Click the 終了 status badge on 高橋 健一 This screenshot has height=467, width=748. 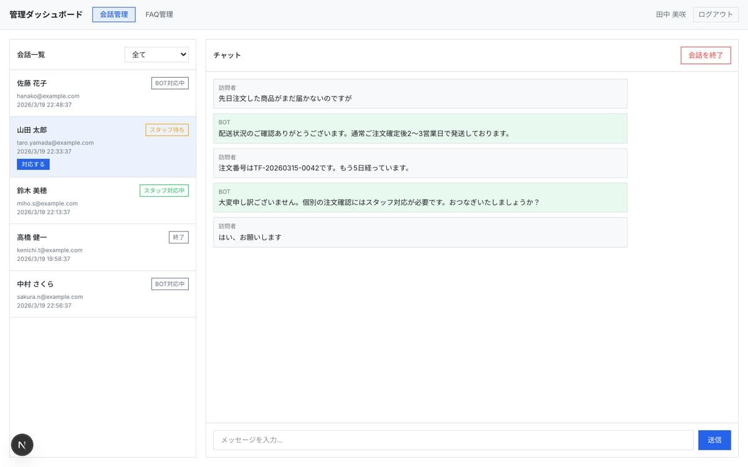(x=179, y=237)
